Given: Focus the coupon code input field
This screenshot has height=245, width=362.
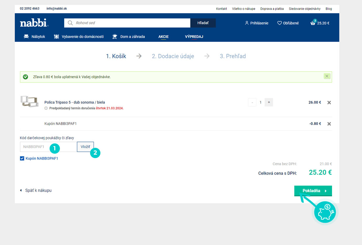Looking at the screenshot, I should pos(48,147).
